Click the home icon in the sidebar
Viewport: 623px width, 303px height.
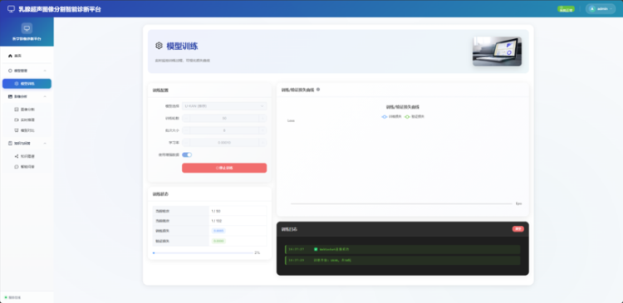[10, 56]
